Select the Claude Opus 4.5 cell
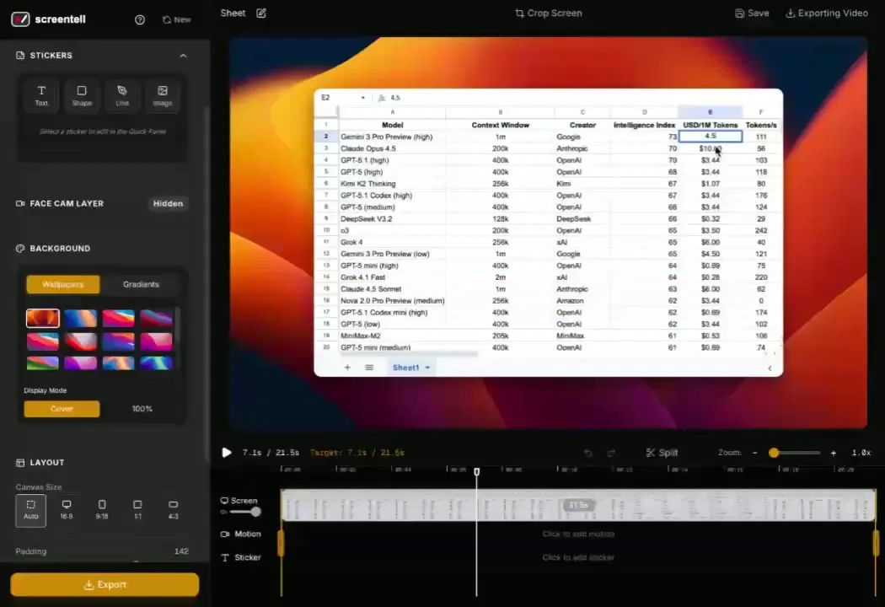Screen dimensions: 885x607 coord(392,148)
